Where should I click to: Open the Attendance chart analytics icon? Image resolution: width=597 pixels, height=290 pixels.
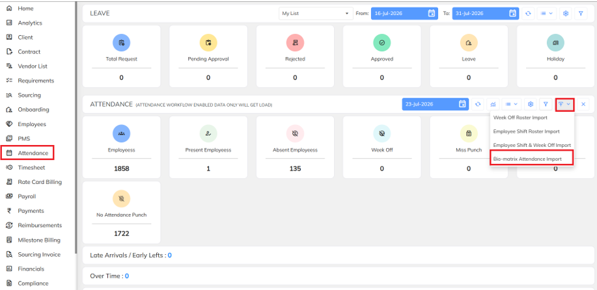tap(493, 104)
